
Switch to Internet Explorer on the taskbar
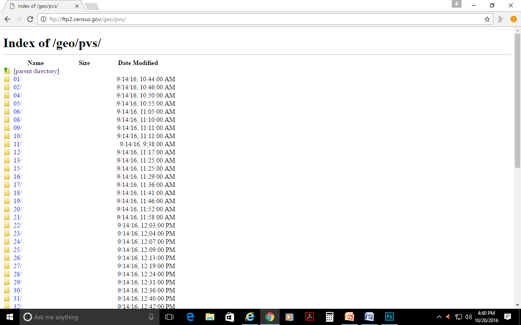point(250,317)
